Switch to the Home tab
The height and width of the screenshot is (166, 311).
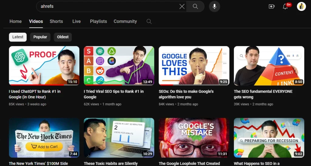(x=15, y=22)
